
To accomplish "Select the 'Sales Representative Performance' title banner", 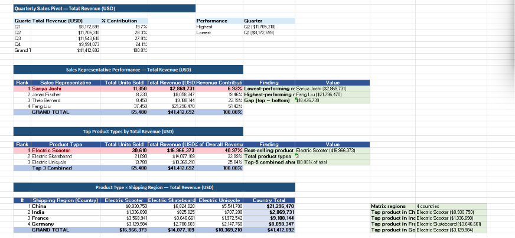I will [128, 70].
